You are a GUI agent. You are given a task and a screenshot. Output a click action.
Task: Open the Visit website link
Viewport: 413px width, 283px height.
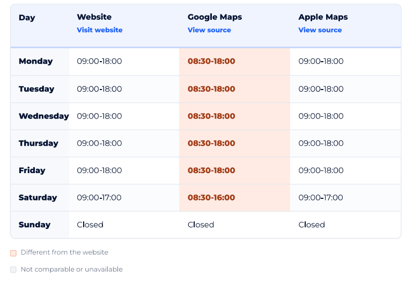100,30
